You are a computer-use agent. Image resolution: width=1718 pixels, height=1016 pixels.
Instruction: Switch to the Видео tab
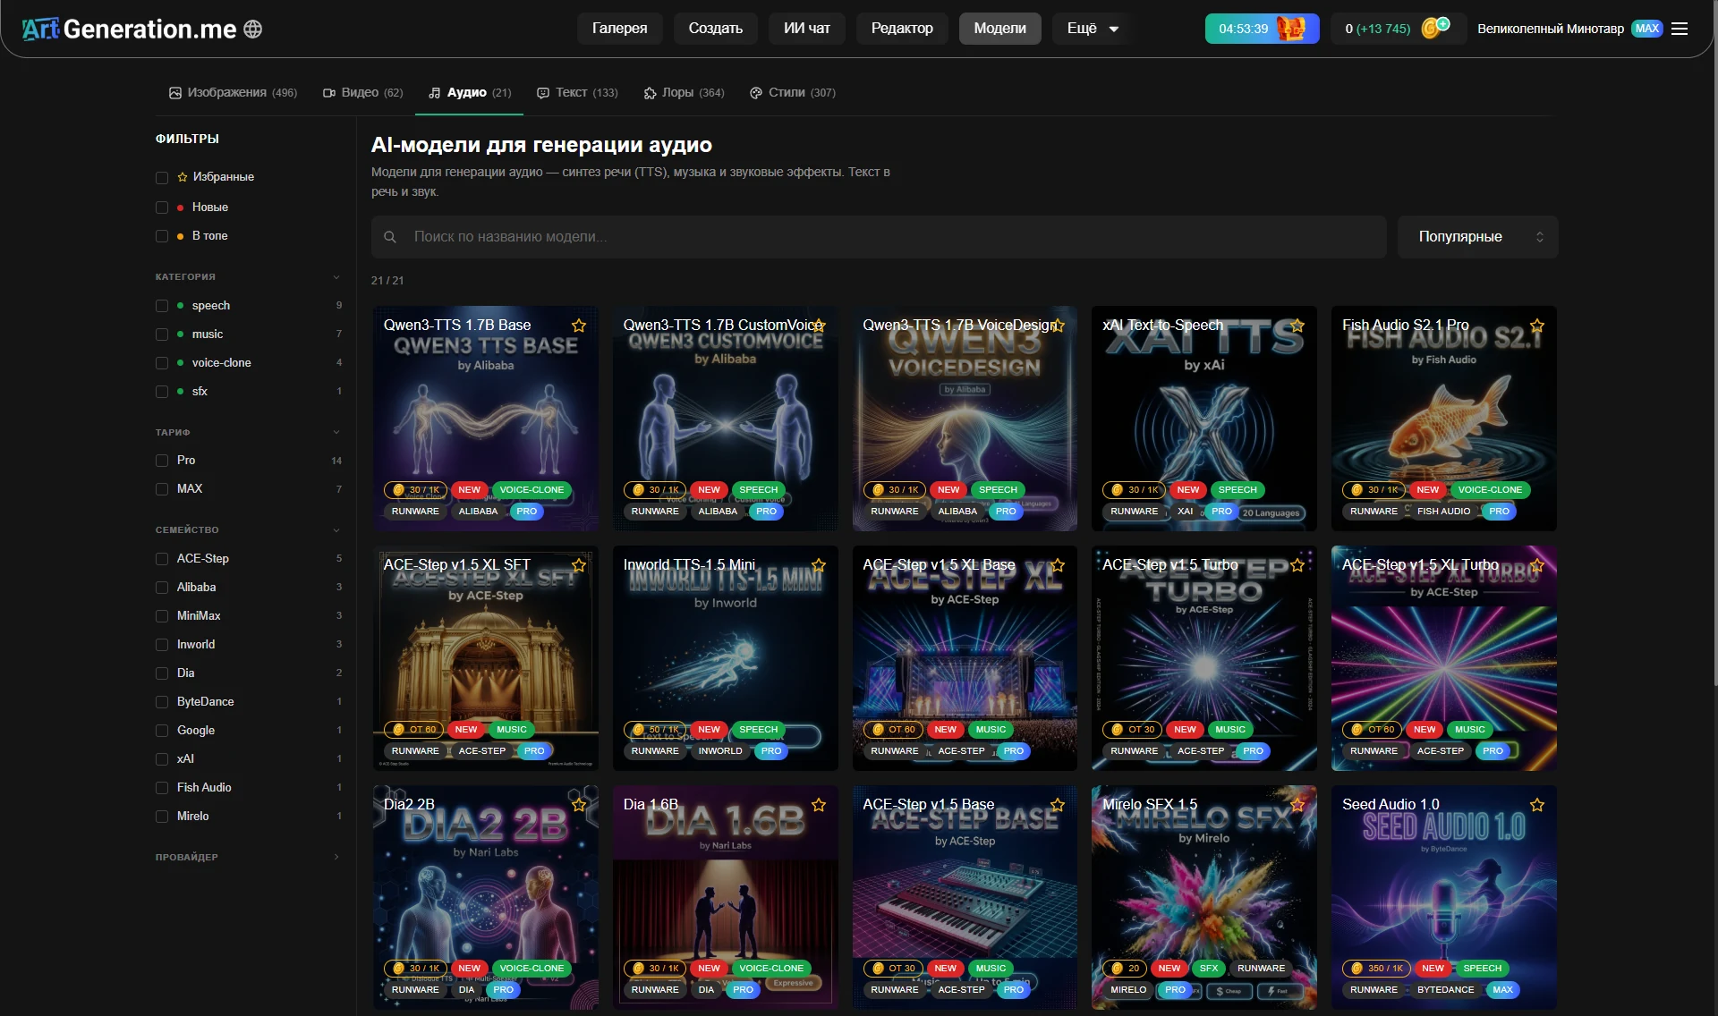pyautogui.click(x=362, y=93)
